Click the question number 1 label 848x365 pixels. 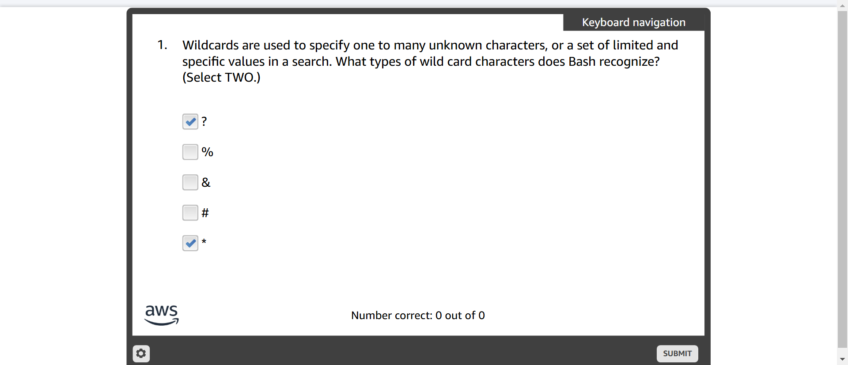coord(162,45)
